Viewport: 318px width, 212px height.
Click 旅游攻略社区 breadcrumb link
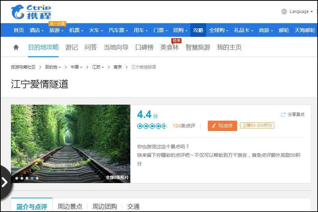click(23, 67)
